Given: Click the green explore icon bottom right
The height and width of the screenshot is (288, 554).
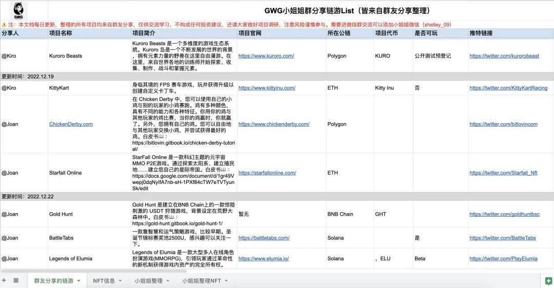Looking at the screenshot, I should (548, 281).
